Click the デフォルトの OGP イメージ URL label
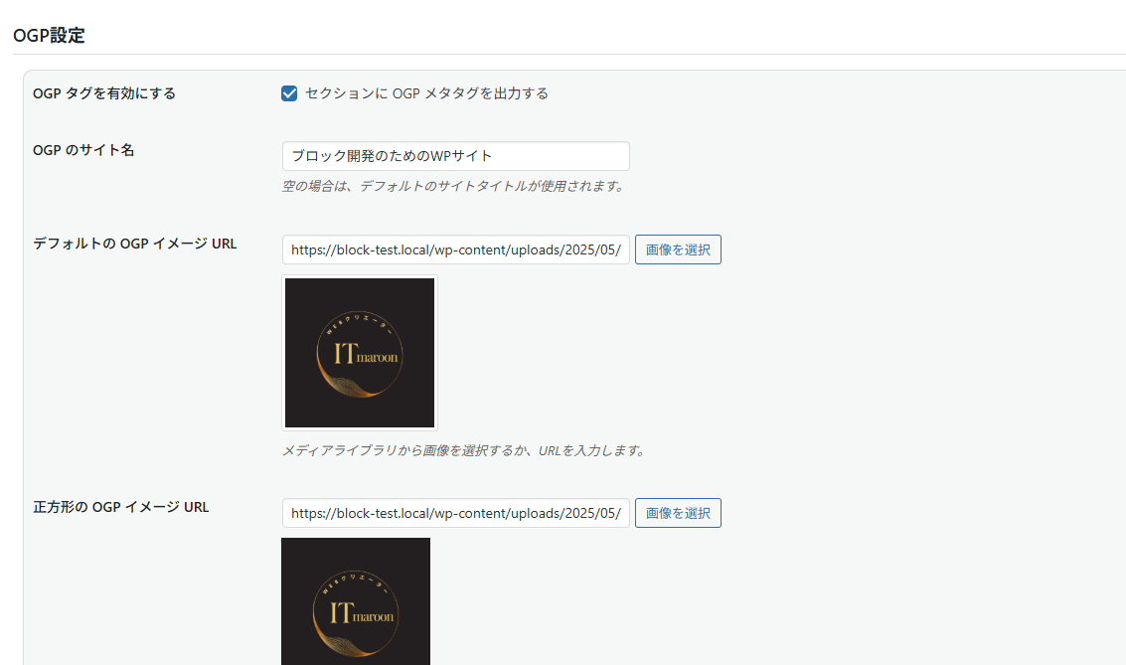Screen dimensions: 1126x665 [135, 244]
